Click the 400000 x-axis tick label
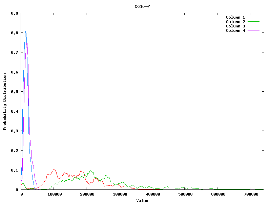 (153, 194)
